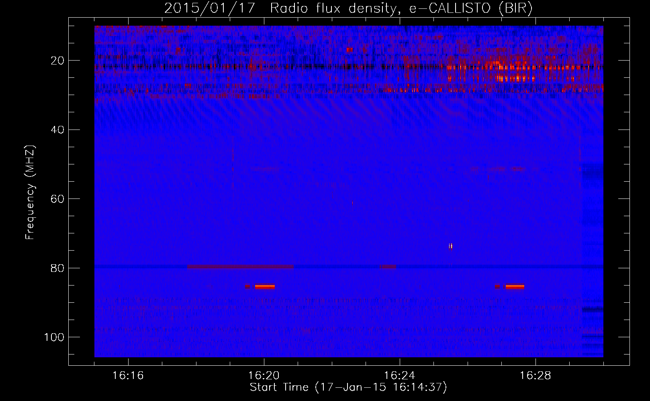The image size is (650, 401).
Task: Click the long dark-red band on the 80 MHz line
Action: pos(240,267)
